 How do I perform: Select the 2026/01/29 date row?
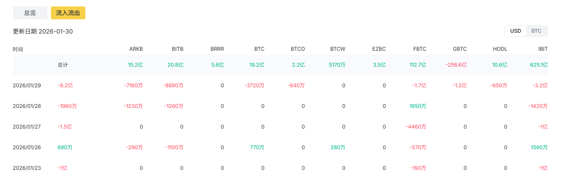[27, 86]
